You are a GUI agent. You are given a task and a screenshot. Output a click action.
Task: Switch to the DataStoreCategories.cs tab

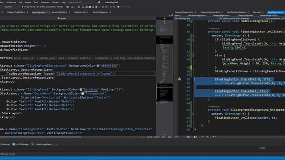[197, 16]
